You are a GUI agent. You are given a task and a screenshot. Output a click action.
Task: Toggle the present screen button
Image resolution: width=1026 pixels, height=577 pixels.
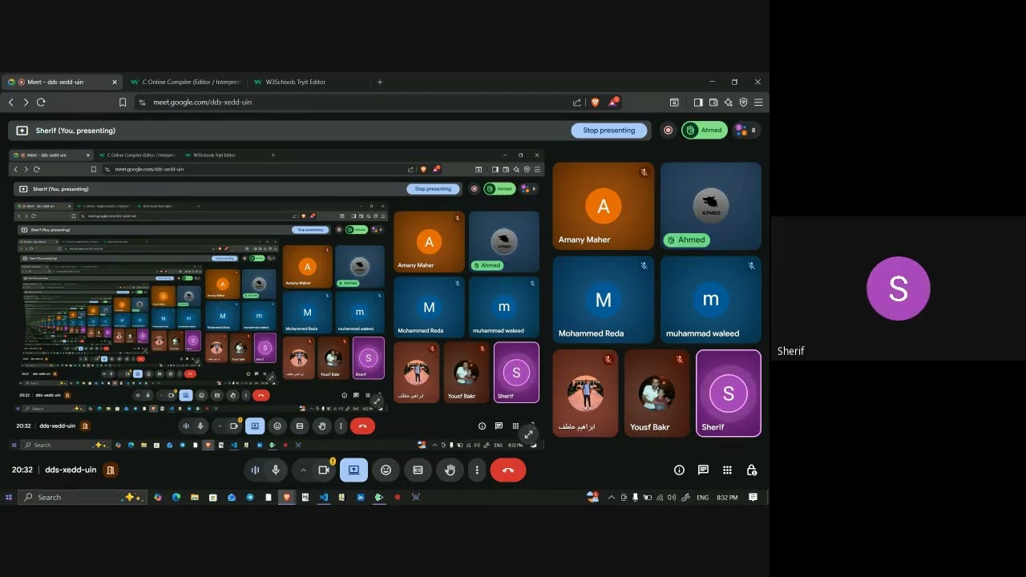click(353, 470)
